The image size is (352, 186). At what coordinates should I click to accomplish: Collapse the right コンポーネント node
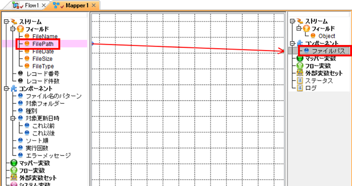[292, 43]
